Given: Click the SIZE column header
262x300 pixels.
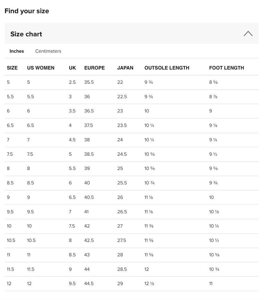Looking at the screenshot, I should click(x=12, y=68).
